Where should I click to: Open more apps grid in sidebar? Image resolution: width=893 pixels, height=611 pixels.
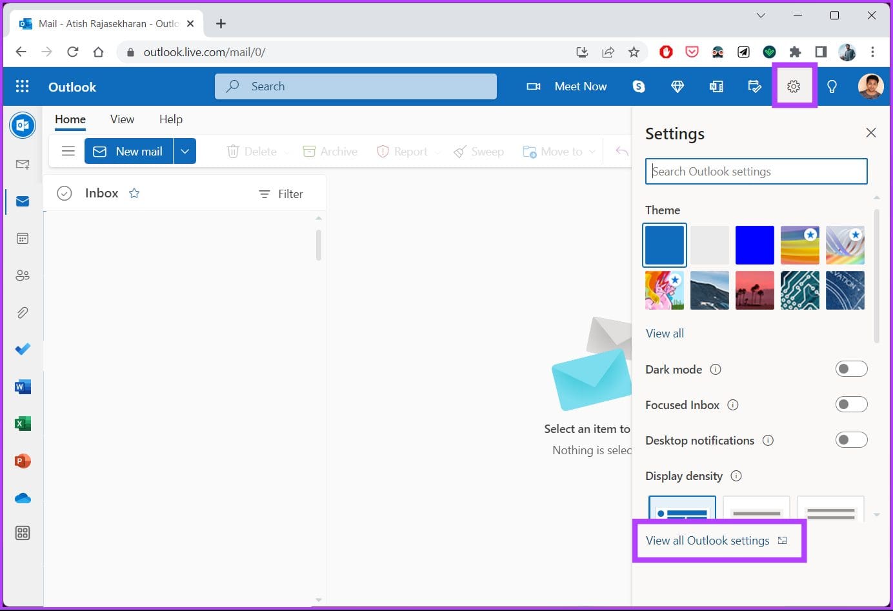[x=23, y=533]
